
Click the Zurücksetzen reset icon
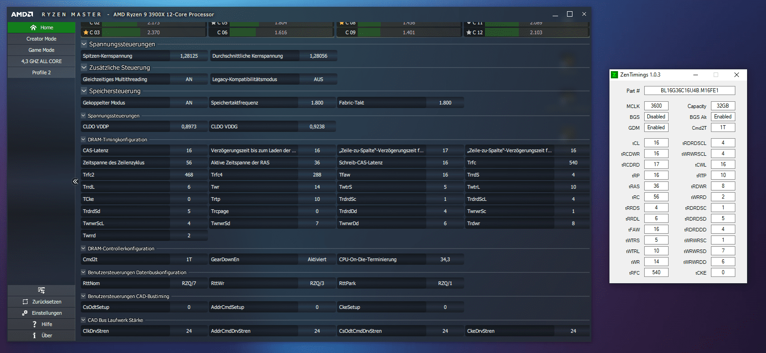25,302
